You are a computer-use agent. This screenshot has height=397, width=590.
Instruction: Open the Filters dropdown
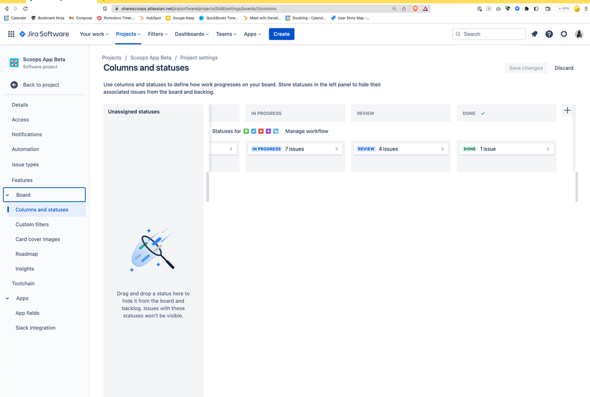(x=158, y=34)
